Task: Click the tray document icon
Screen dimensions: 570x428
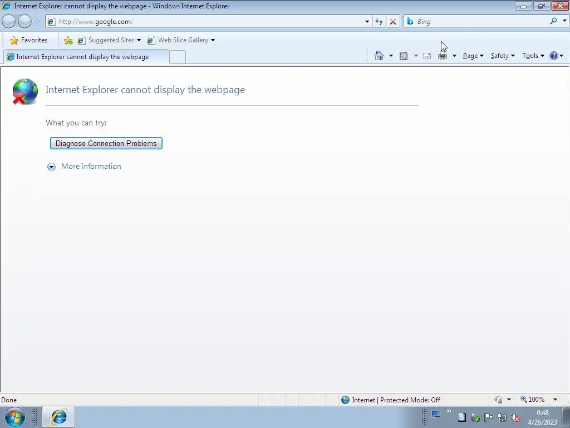Action: (461, 417)
